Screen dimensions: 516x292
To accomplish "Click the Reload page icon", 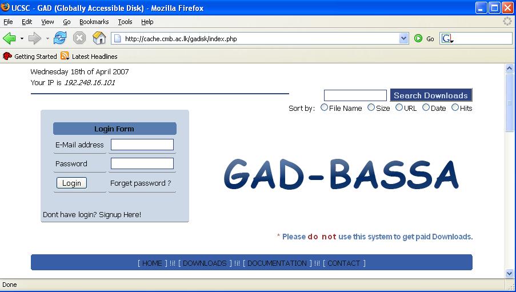I will tap(60, 39).
